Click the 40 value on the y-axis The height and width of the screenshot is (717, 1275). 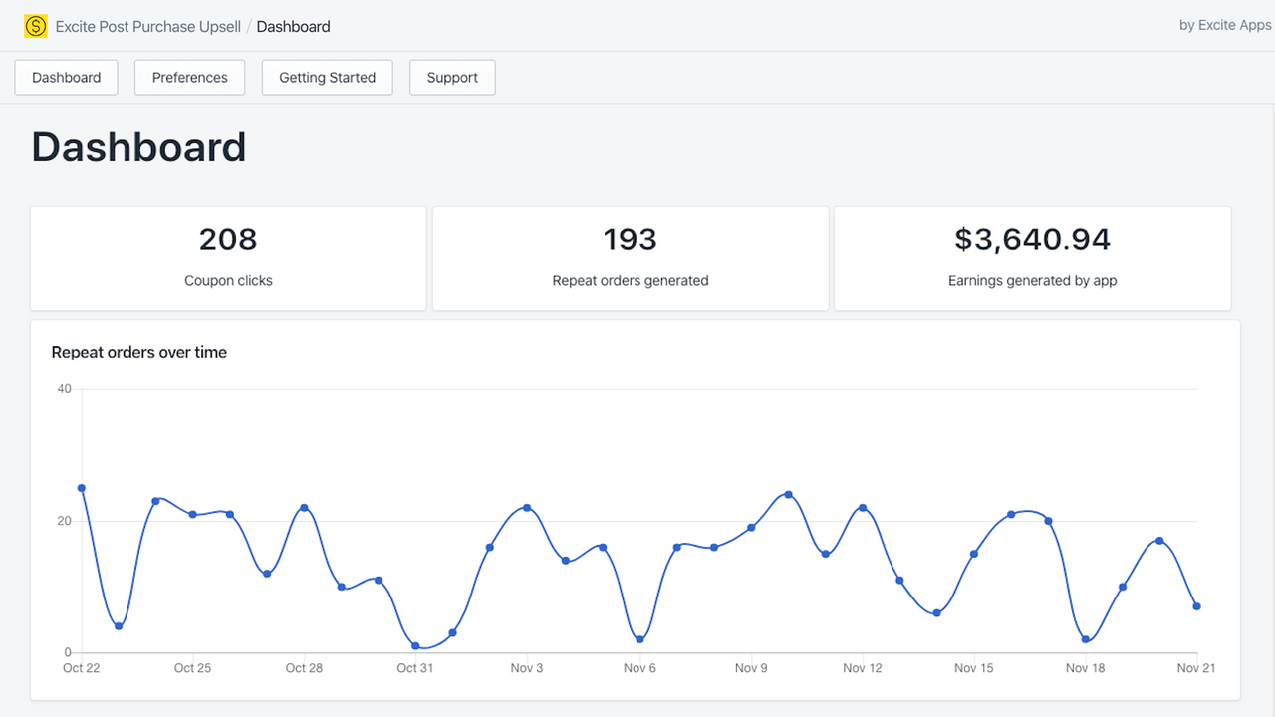pos(64,388)
